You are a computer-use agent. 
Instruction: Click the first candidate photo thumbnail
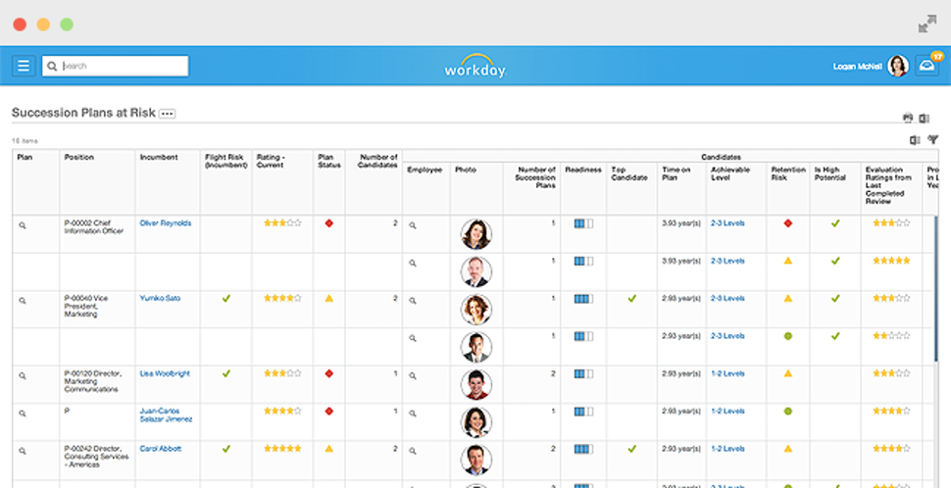(x=475, y=234)
